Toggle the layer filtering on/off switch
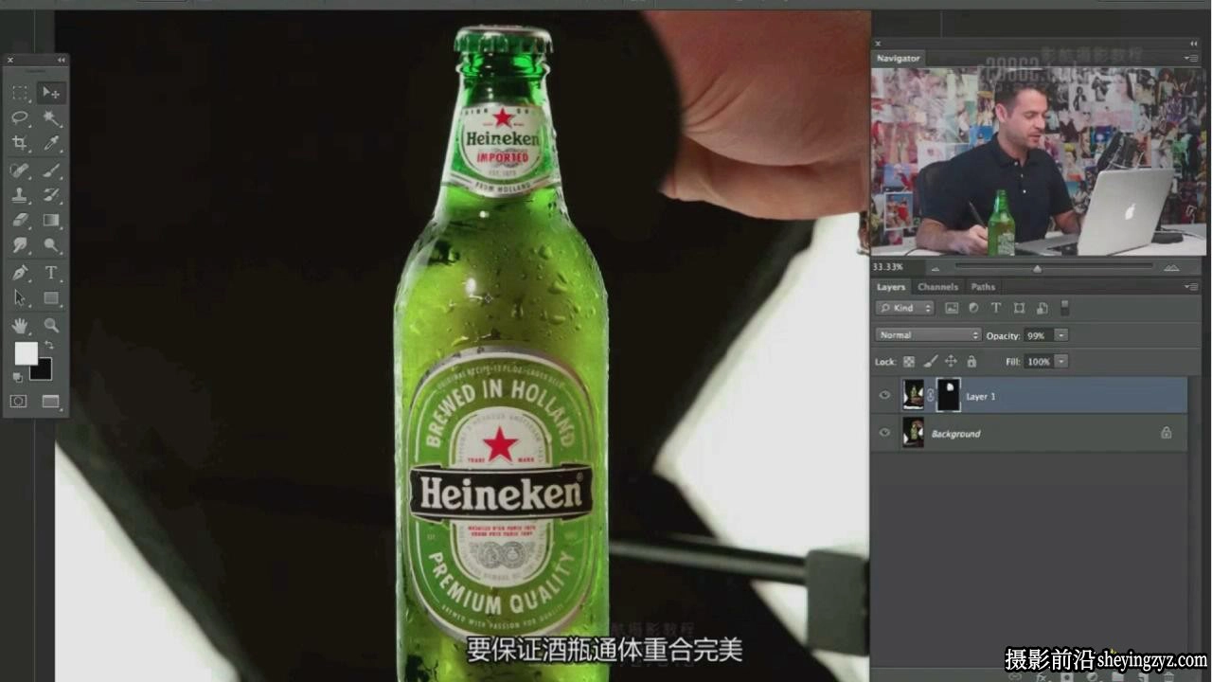The width and height of the screenshot is (1212, 682). click(1064, 308)
